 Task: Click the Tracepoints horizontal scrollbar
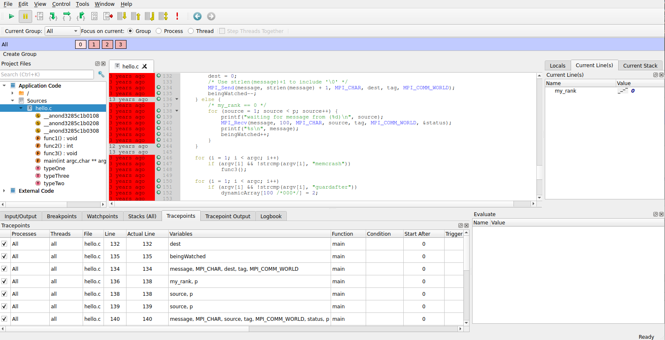[232, 329]
